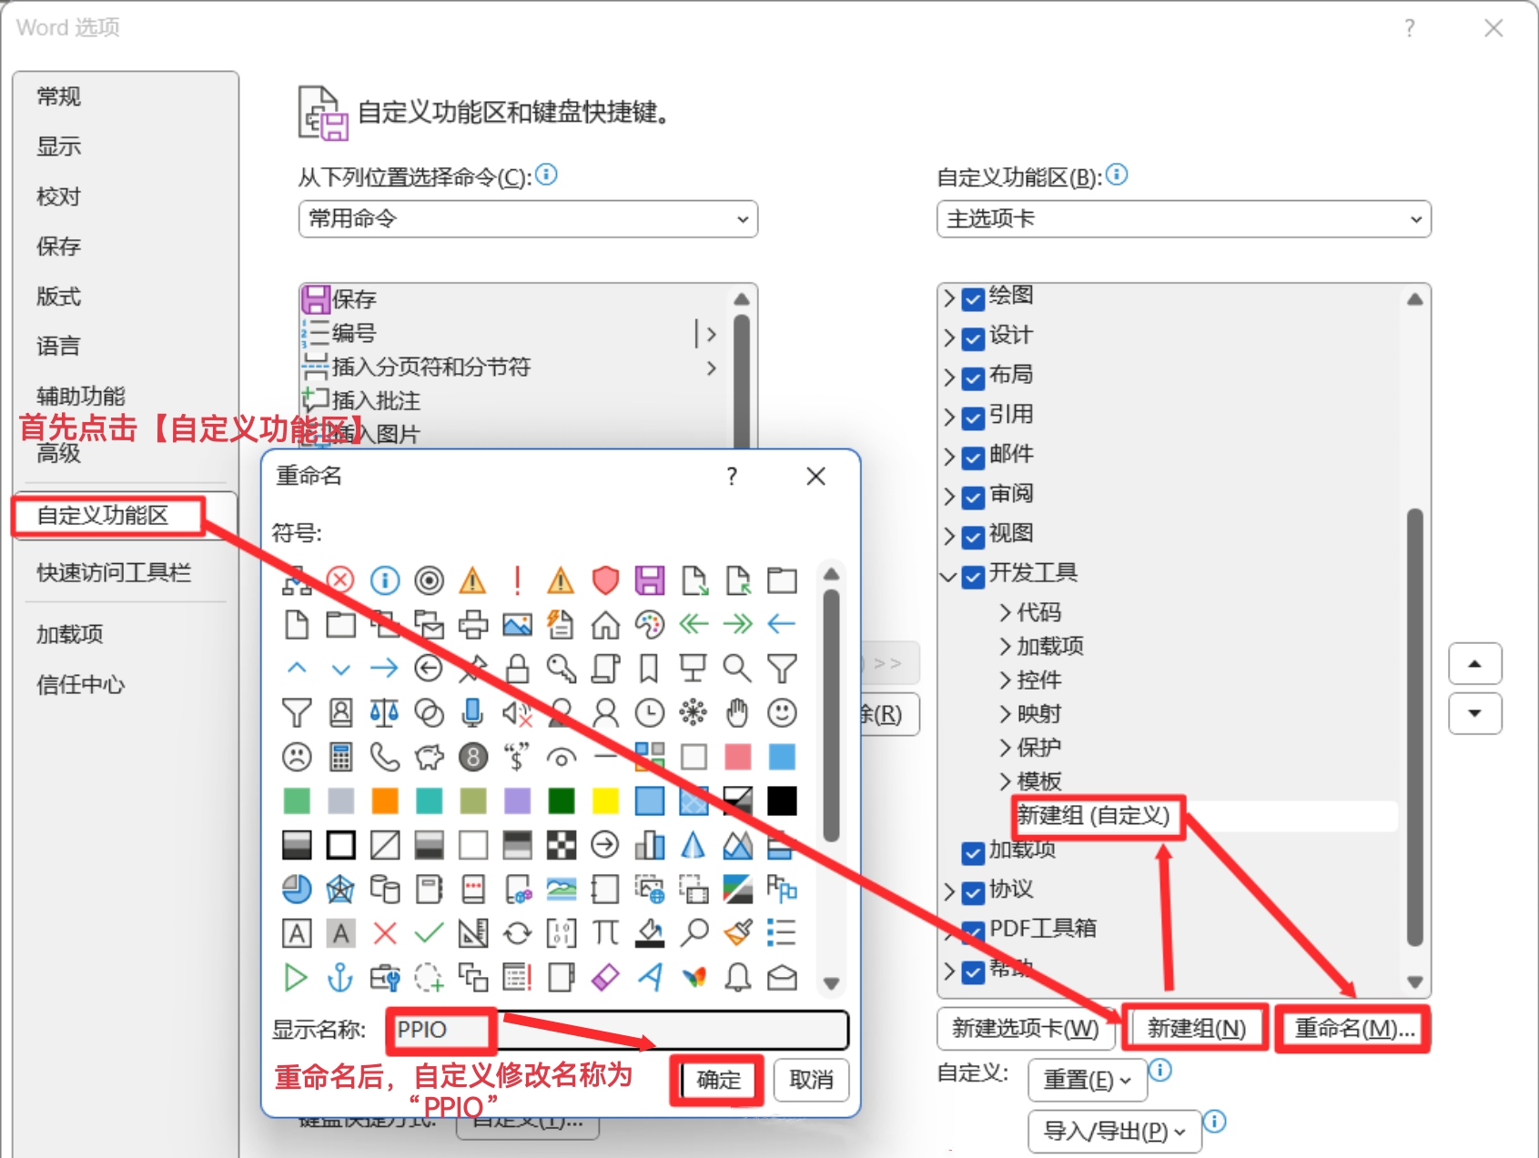Screen dimensions: 1539x1158
Task: Toggle the 邮件 tab checkbox
Action: pos(973,457)
